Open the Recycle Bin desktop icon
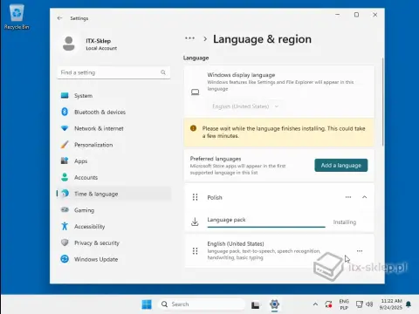This screenshot has width=419, height=314. pyautogui.click(x=17, y=17)
